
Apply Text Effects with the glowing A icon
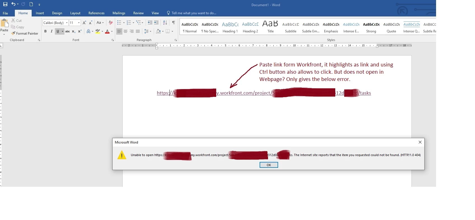[89, 31]
